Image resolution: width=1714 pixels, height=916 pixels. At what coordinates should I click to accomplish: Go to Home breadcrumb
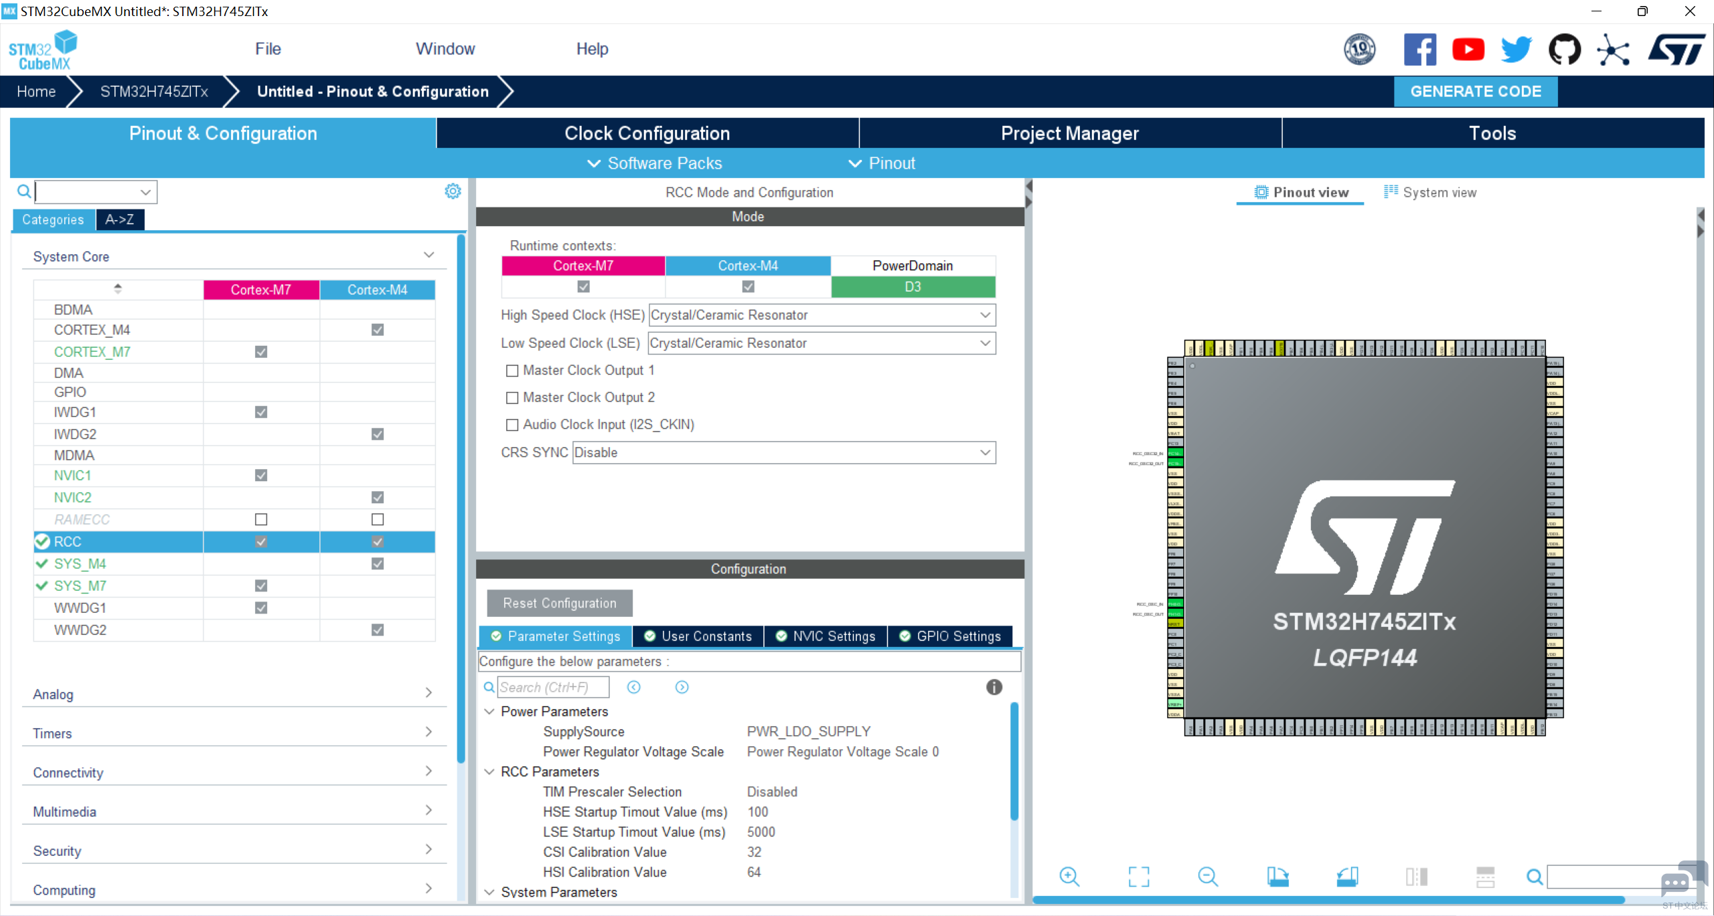pos(36,92)
